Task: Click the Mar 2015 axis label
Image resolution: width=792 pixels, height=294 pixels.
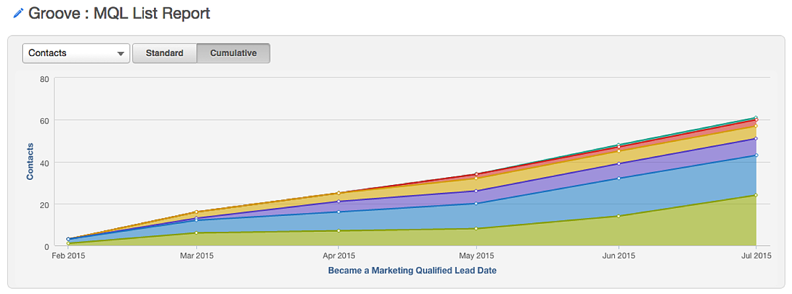Action: tap(196, 256)
